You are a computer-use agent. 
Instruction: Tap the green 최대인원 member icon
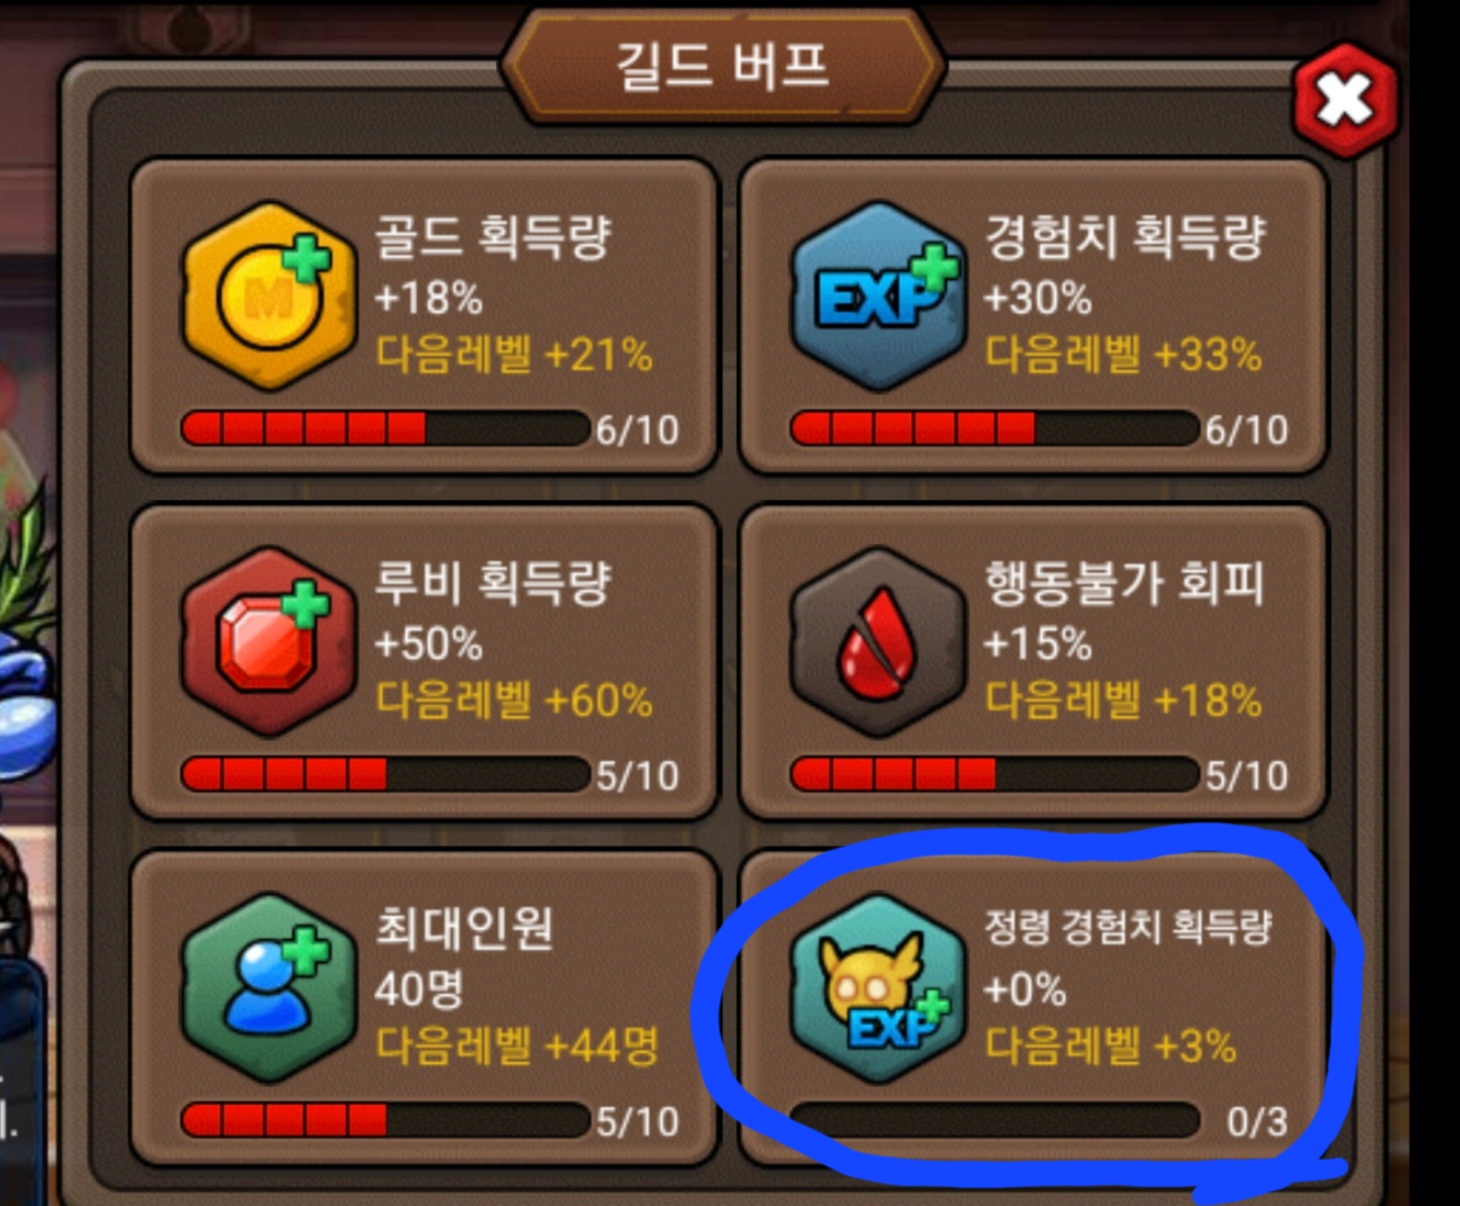click(270, 987)
